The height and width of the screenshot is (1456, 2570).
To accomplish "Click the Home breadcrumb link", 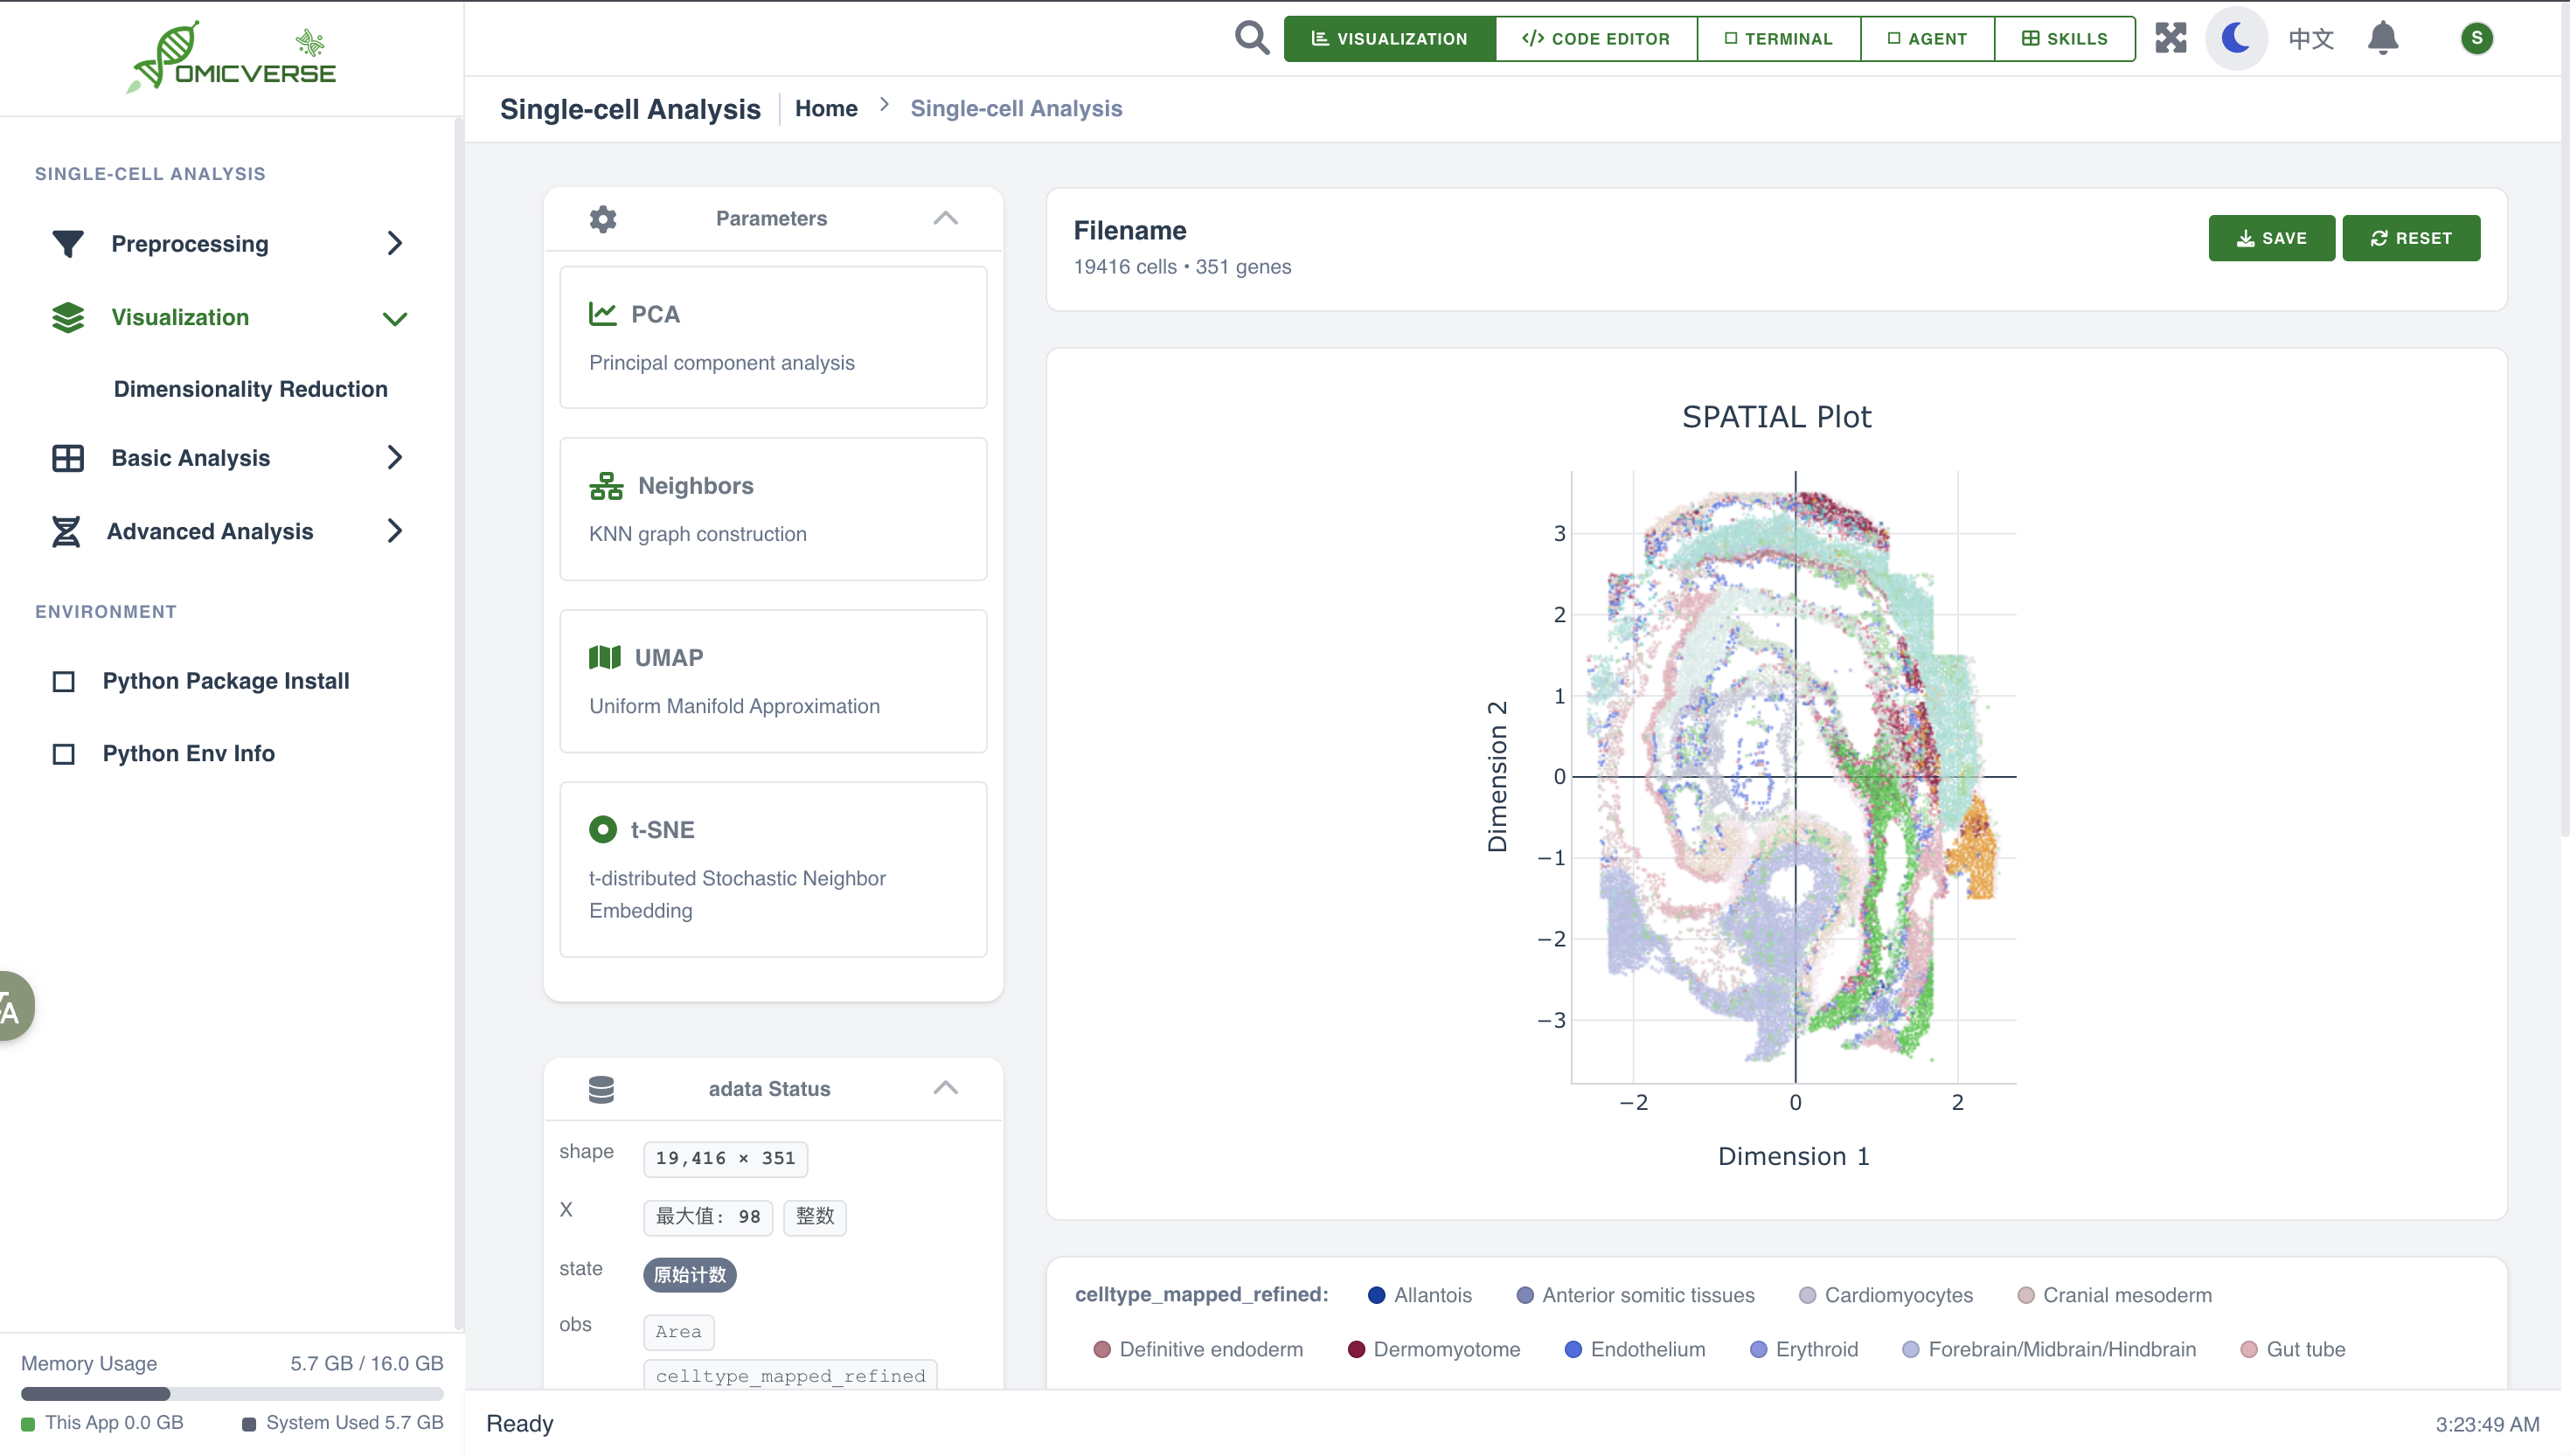I will (826, 108).
